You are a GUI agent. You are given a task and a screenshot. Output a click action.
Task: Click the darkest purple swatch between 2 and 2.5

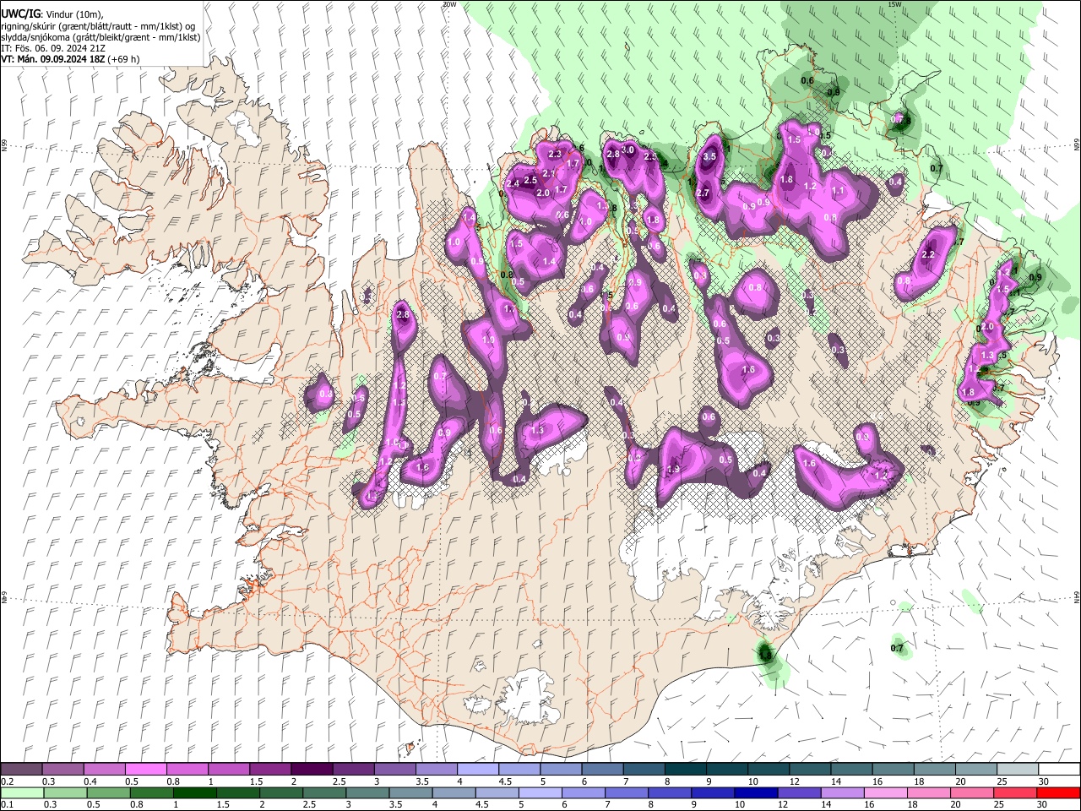pos(312,770)
